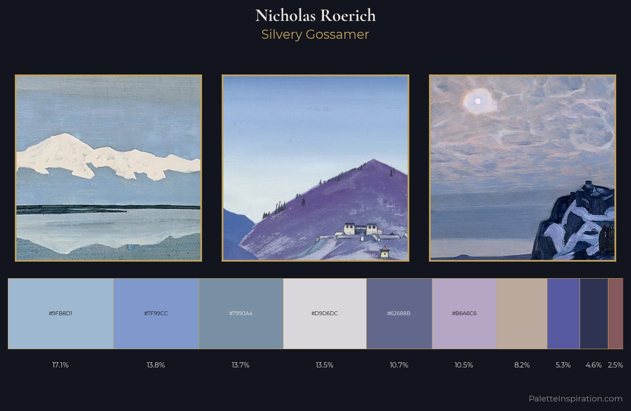Visit the PaletteInspiration.com link
The image size is (631, 411).
pos(576,398)
